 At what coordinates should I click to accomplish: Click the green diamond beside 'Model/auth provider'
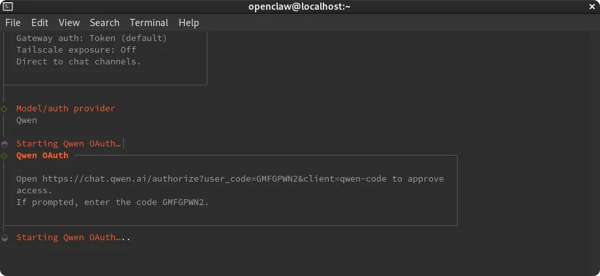tap(4, 109)
